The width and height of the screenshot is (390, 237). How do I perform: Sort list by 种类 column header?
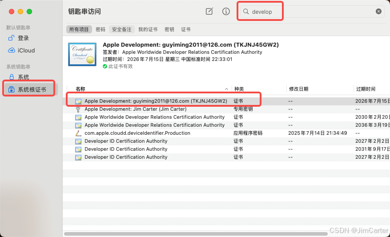[239, 89]
